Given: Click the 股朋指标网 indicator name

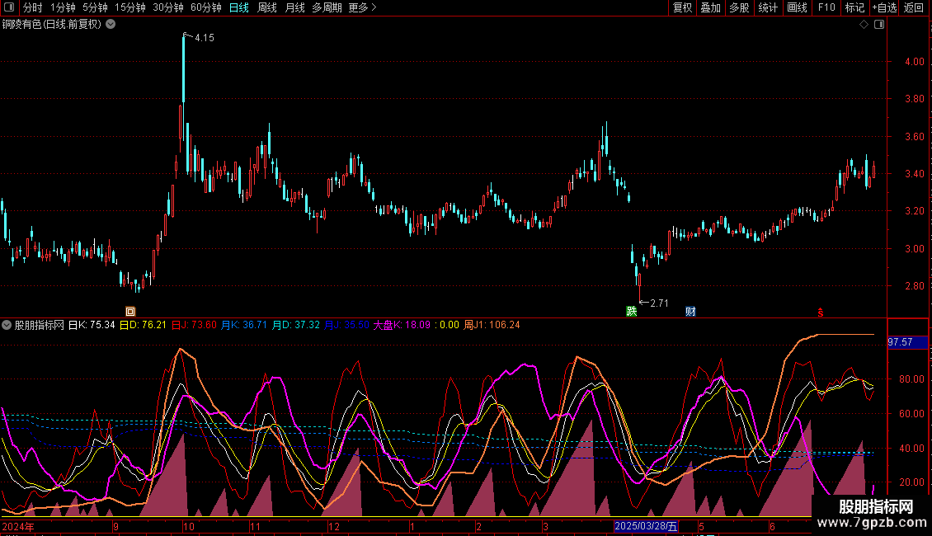Looking at the screenshot, I should 40,325.
